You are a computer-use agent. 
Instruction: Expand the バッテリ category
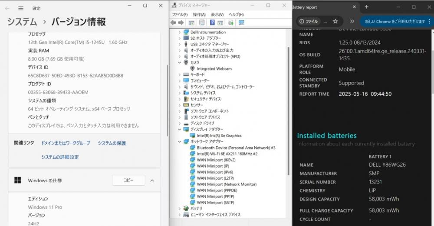[x=180, y=209]
